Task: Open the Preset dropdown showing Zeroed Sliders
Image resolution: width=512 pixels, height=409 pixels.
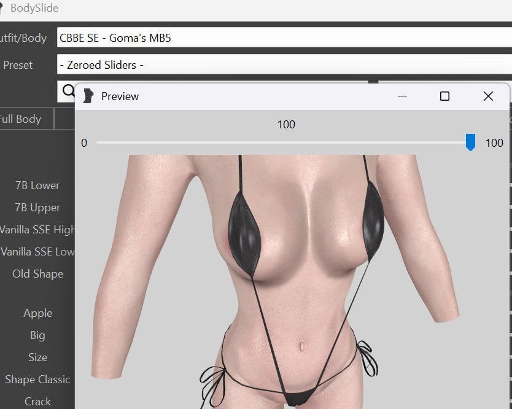Action: 284,64
